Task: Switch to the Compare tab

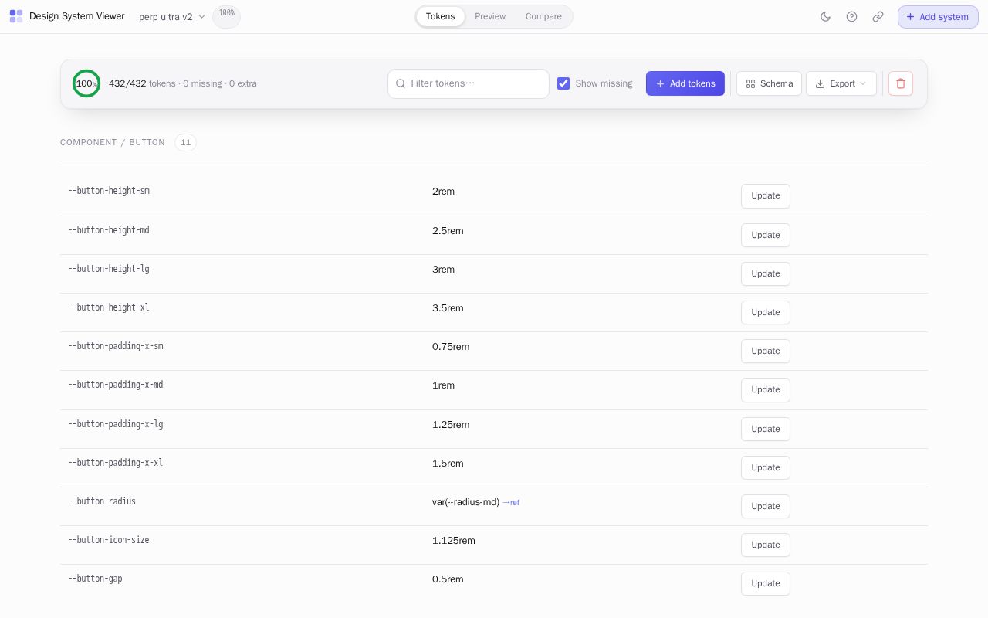Action: point(543,16)
